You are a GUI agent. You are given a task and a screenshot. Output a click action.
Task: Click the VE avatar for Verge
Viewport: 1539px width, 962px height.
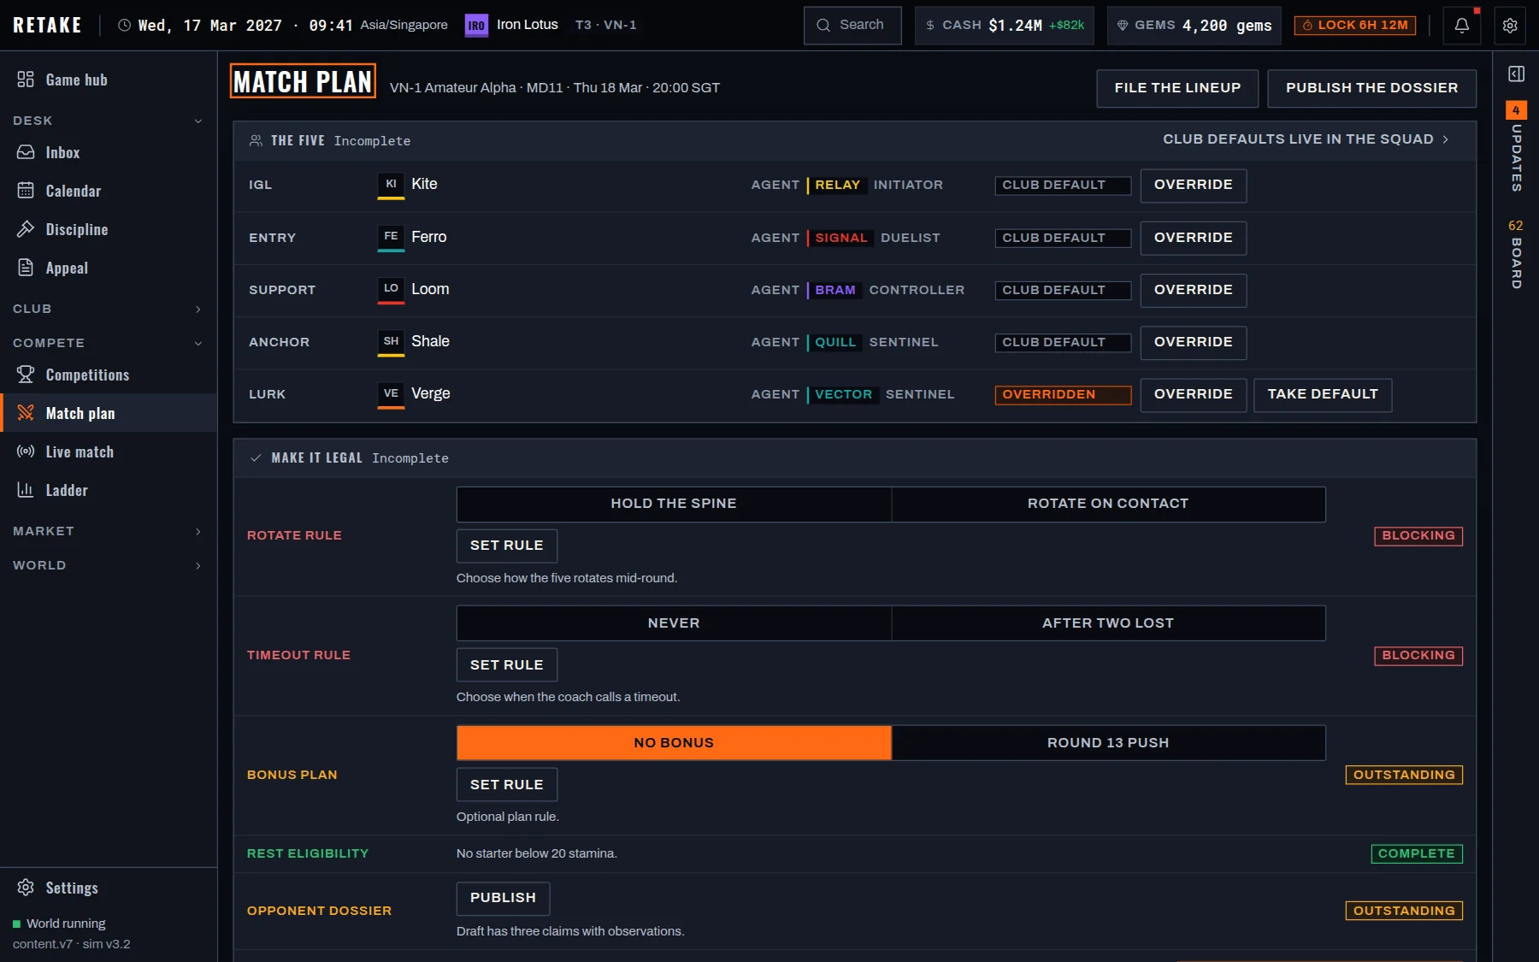pyautogui.click(x=391, y=395)
